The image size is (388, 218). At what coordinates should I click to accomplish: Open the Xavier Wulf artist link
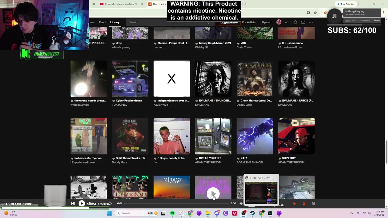(x=161, y=105)
